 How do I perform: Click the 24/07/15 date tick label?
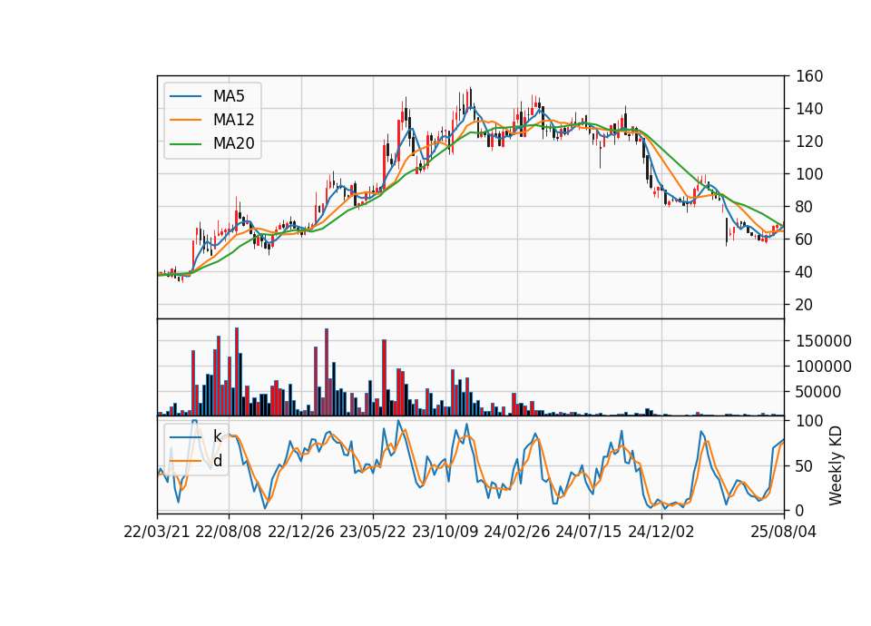click(589, 532)
